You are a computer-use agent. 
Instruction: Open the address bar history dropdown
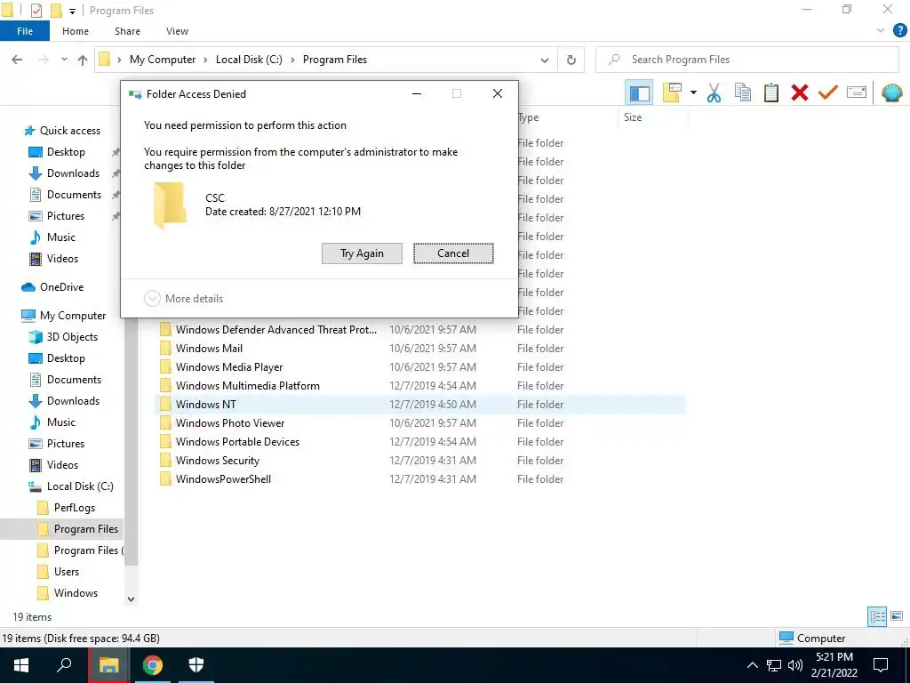pyautogui.click(x=545, y=60)
